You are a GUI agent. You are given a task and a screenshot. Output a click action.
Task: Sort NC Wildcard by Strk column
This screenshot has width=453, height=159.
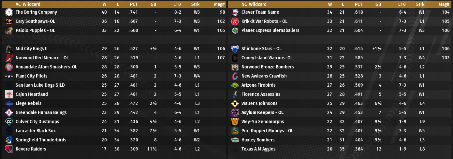click(420, 5)
